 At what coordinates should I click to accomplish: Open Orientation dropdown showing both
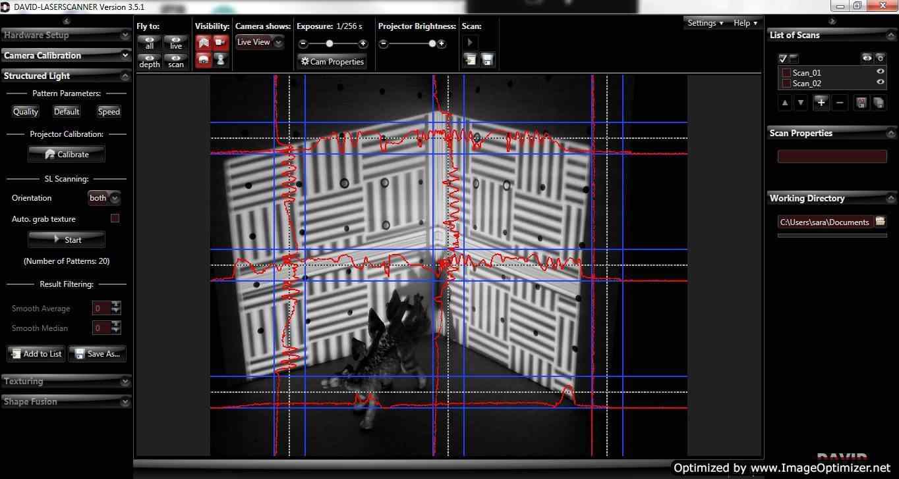coord(104,198)
